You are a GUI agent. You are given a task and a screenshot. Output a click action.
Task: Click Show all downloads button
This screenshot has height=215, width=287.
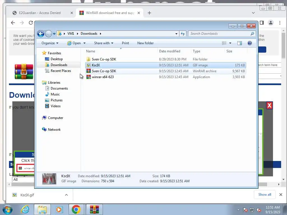(265, 195)
